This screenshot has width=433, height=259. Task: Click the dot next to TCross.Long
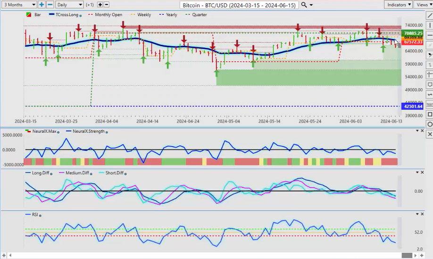click(80, 16)
